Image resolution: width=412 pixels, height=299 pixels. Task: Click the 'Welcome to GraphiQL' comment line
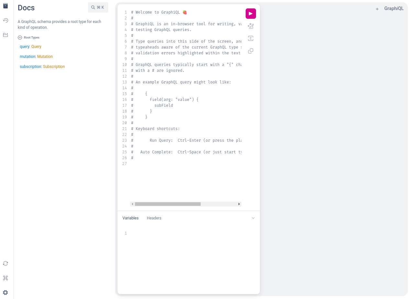click(x=159, y=12)
